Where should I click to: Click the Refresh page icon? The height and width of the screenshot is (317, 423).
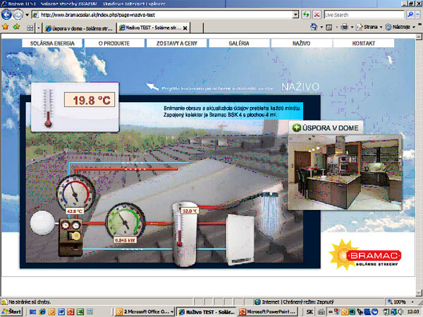[x=305, y=14]
